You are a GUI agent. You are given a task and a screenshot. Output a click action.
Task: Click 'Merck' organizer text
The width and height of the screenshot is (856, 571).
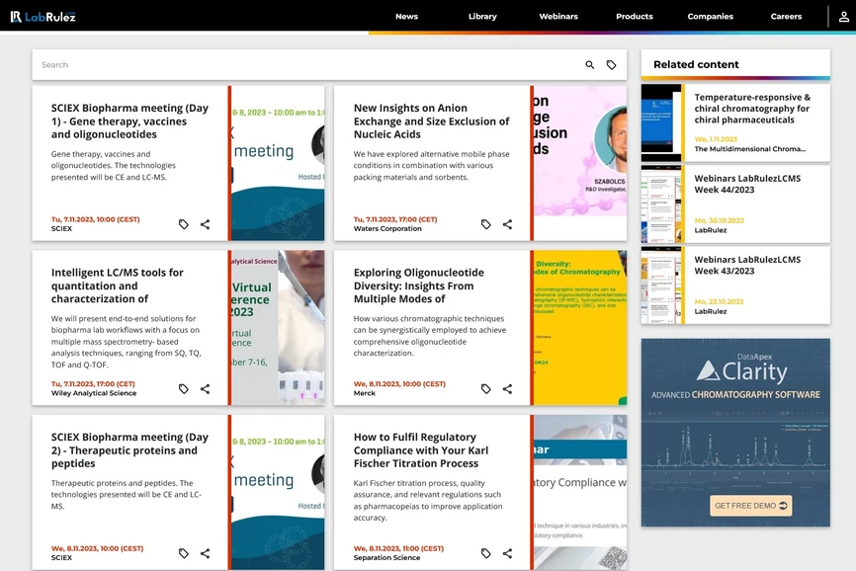click(x=364, y=393)
